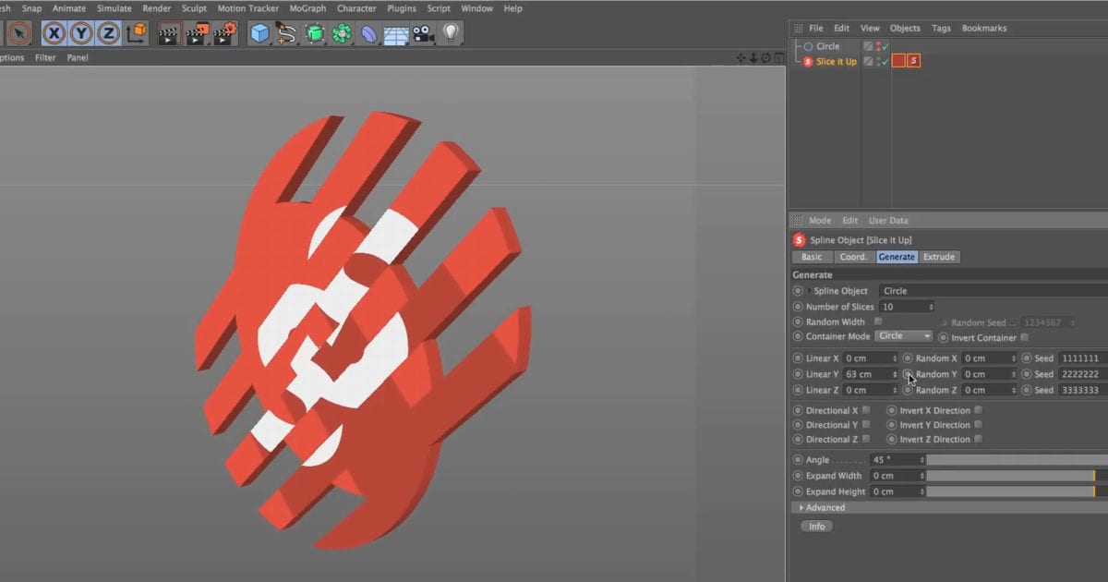Screen dimensions: 1108x582
Task: Toggle the X axis lock
Action: (x=54, y=33)
